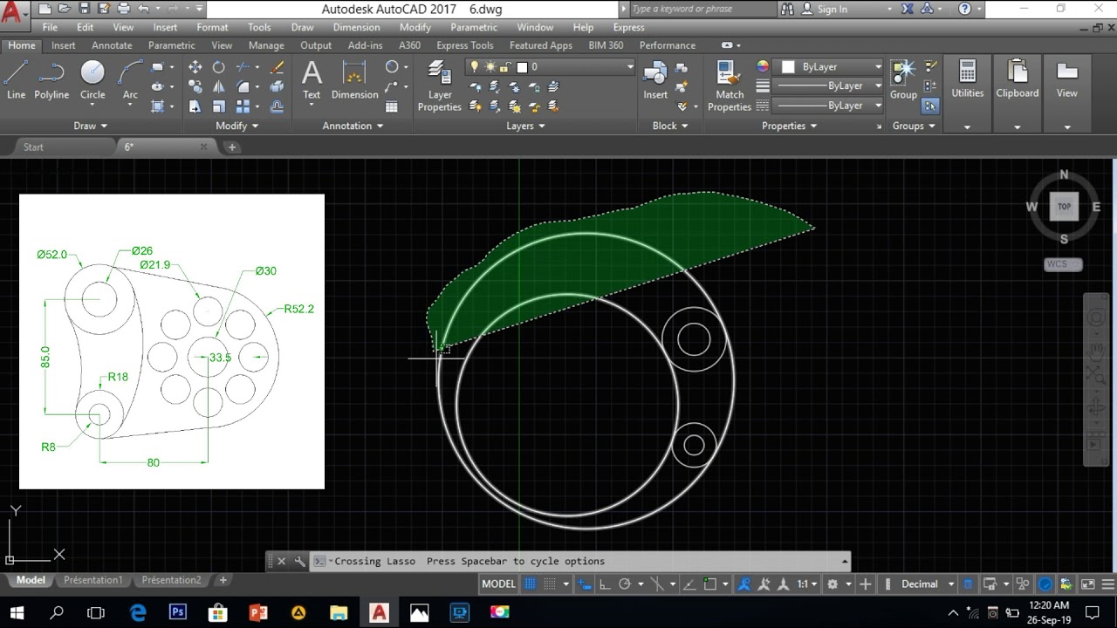Viewport: 1117px width, 628px height.
Task: Expand the Annotation panel dropdown
Action: tap(353, 126)
